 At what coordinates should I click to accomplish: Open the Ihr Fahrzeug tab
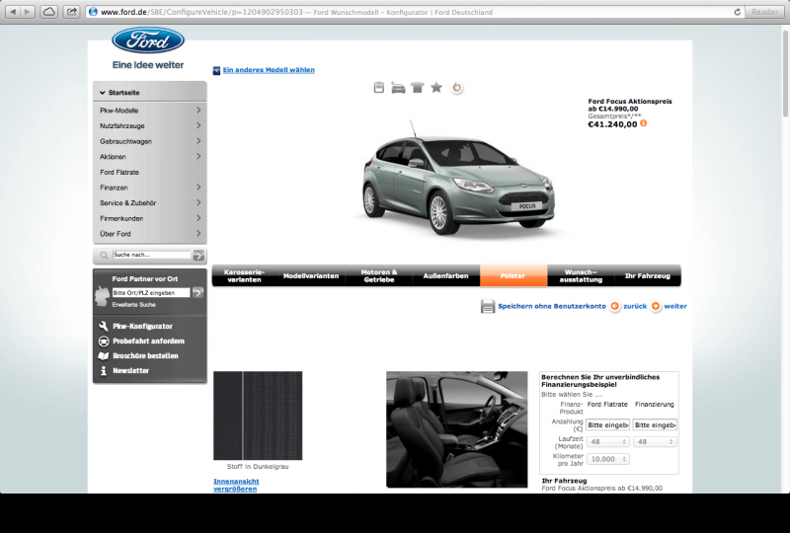tap(648, 275)
